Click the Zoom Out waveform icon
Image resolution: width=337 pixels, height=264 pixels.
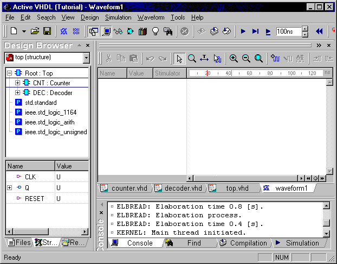coord(246,59)
